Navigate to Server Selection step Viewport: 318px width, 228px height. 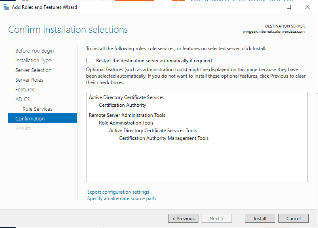pyautogui.click(x=33, y=70)
